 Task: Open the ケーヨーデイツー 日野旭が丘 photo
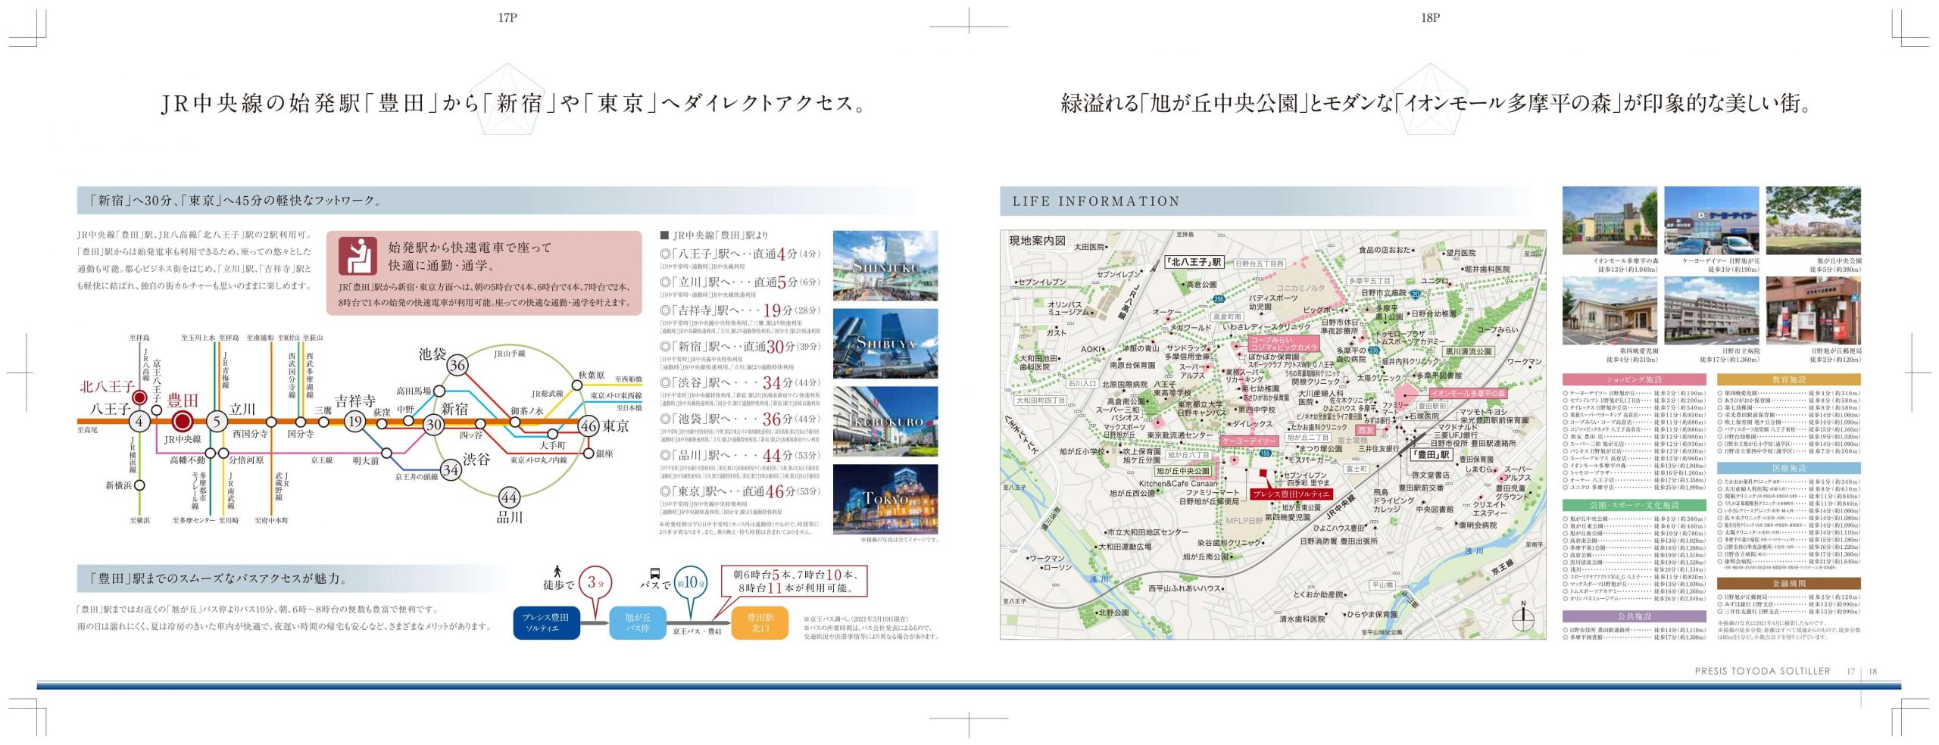[x=1711, y=220]
